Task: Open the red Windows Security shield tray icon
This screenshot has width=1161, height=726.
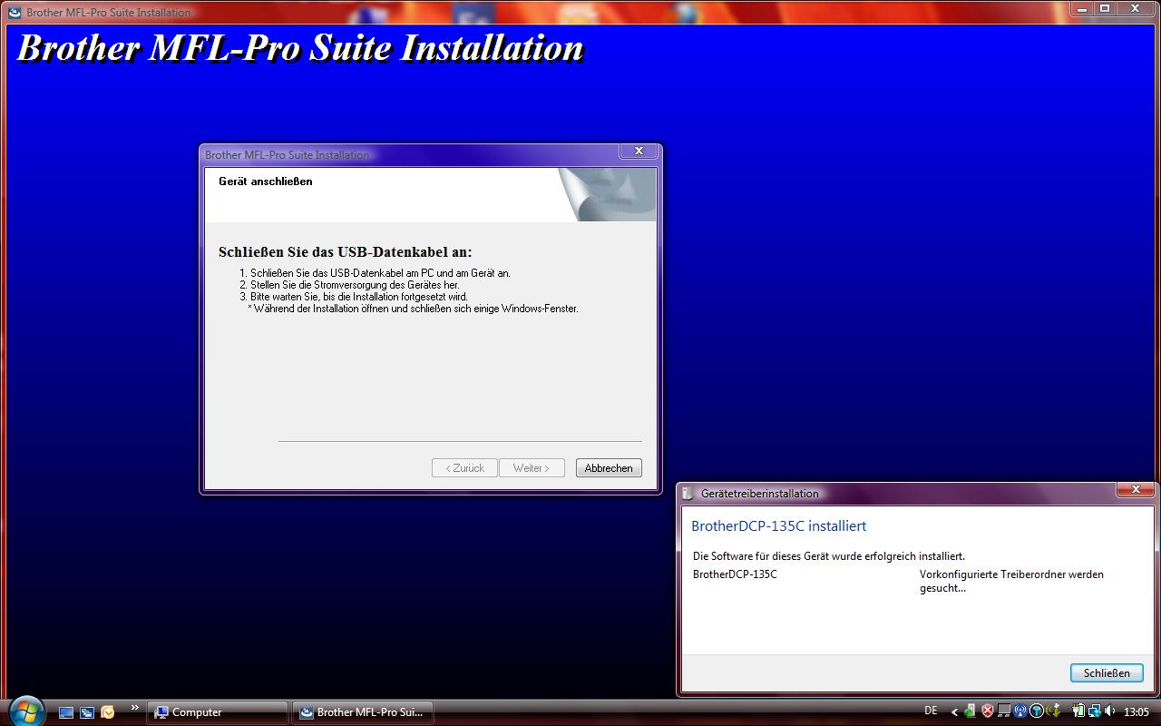Action: click(988, 711)
